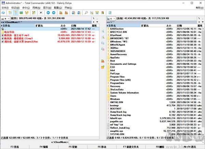Click the left panel parent directory dots button
Image resolution: width=205 pixels, height=149 pixels.
click(97, 18)
